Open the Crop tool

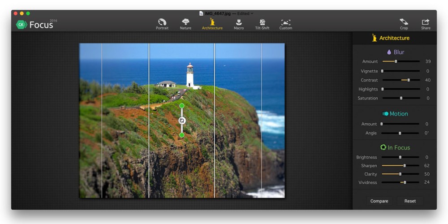tap(404, 22)
